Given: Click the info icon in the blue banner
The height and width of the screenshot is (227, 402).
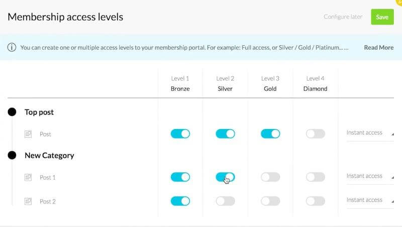Looking at the screenshot, I should (x=12, y=47).
